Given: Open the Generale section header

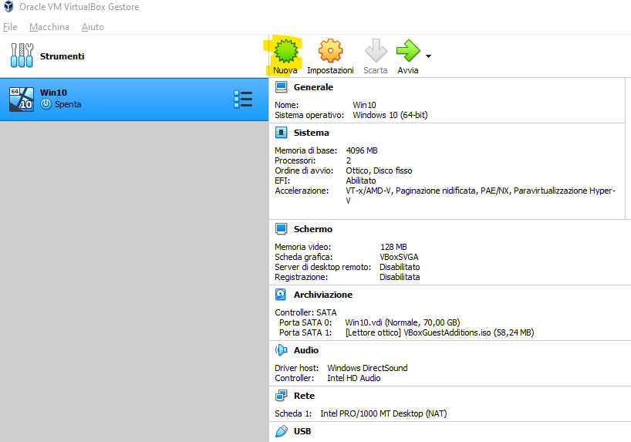Looking at the screenshot, I should tap(313, 87).
